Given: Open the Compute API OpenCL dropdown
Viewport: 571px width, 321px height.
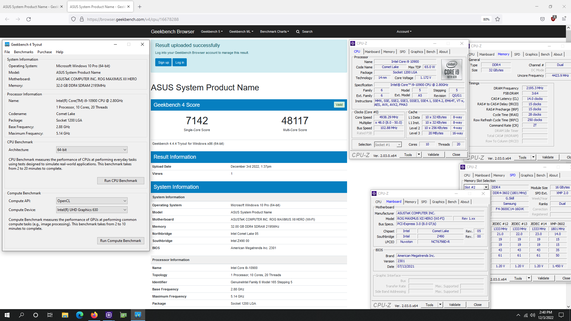Looking at the screenshot, I should [92, 201].
